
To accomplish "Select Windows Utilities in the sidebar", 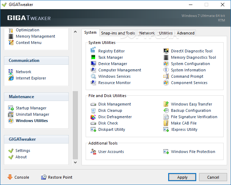I will [32, 121].
